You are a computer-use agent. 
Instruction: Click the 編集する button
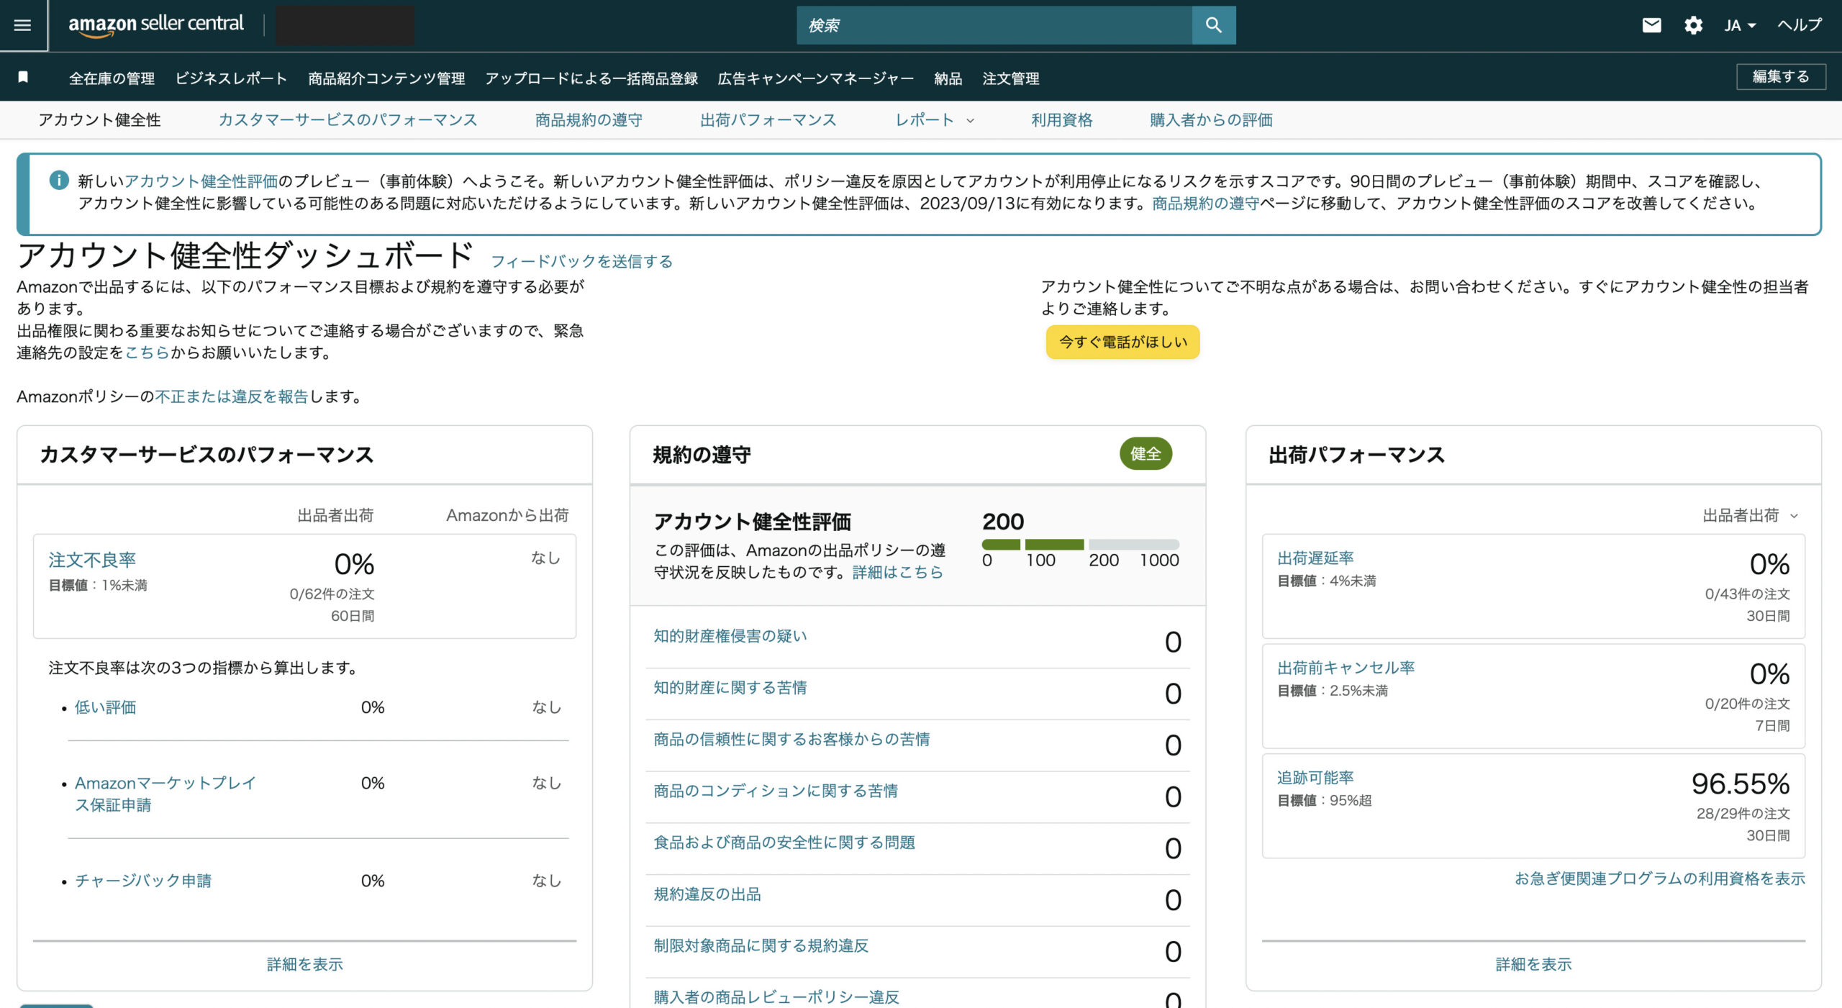1781,76
